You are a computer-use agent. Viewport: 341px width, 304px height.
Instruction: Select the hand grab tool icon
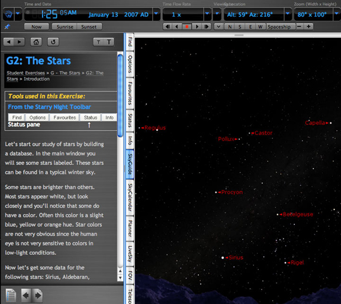click(x=9, y=14)
